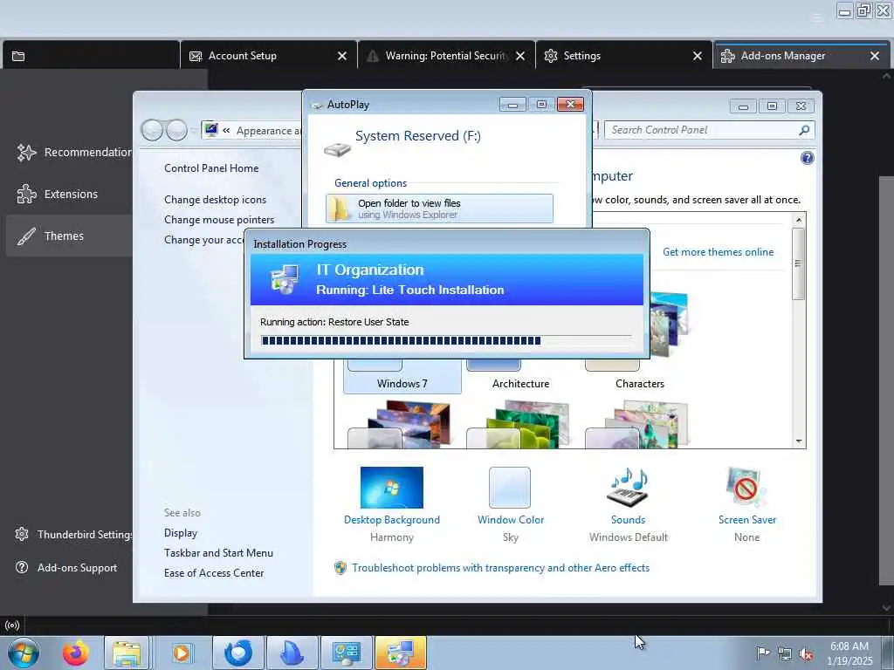Click the Control Panel help icon

click(807, 159)
